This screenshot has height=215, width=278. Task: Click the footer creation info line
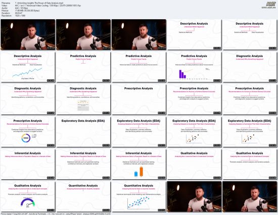pyautogui.click(x=56, y=214)
